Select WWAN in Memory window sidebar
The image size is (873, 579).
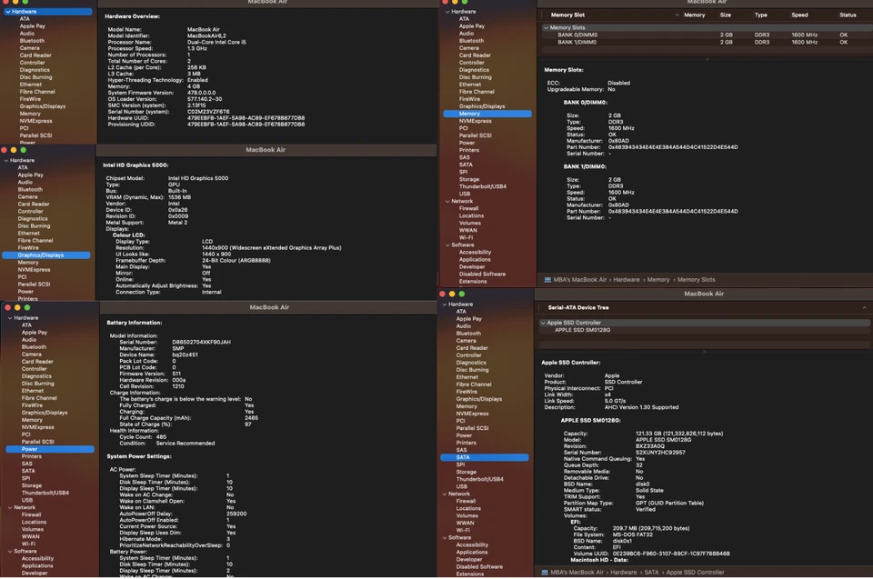click(x=467, y=231)
